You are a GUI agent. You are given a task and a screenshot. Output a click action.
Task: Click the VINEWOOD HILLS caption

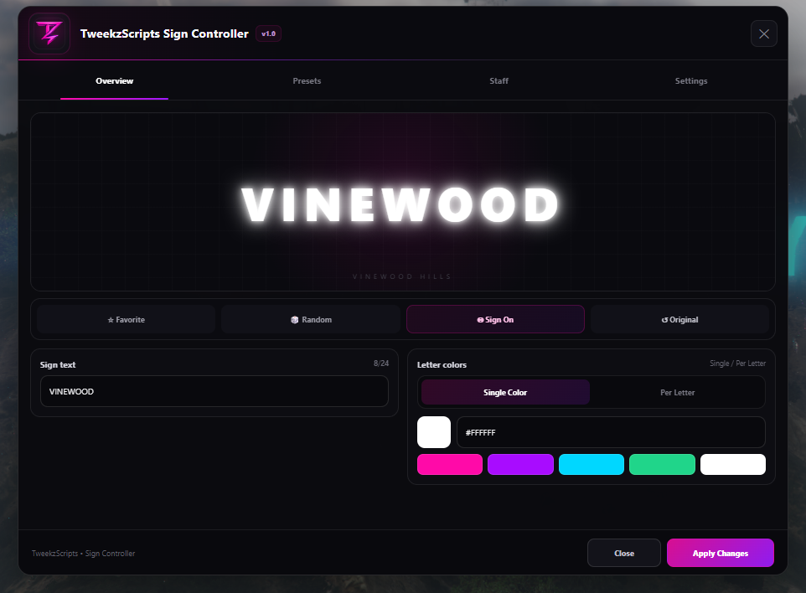402,276
